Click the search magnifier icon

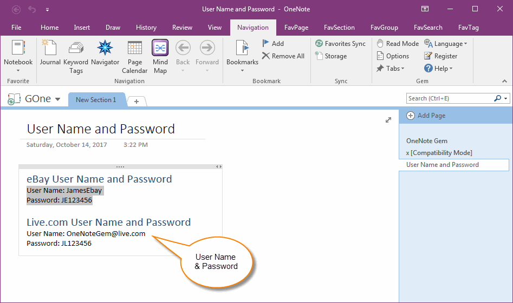pyautogui.click(x=497, y=98)
